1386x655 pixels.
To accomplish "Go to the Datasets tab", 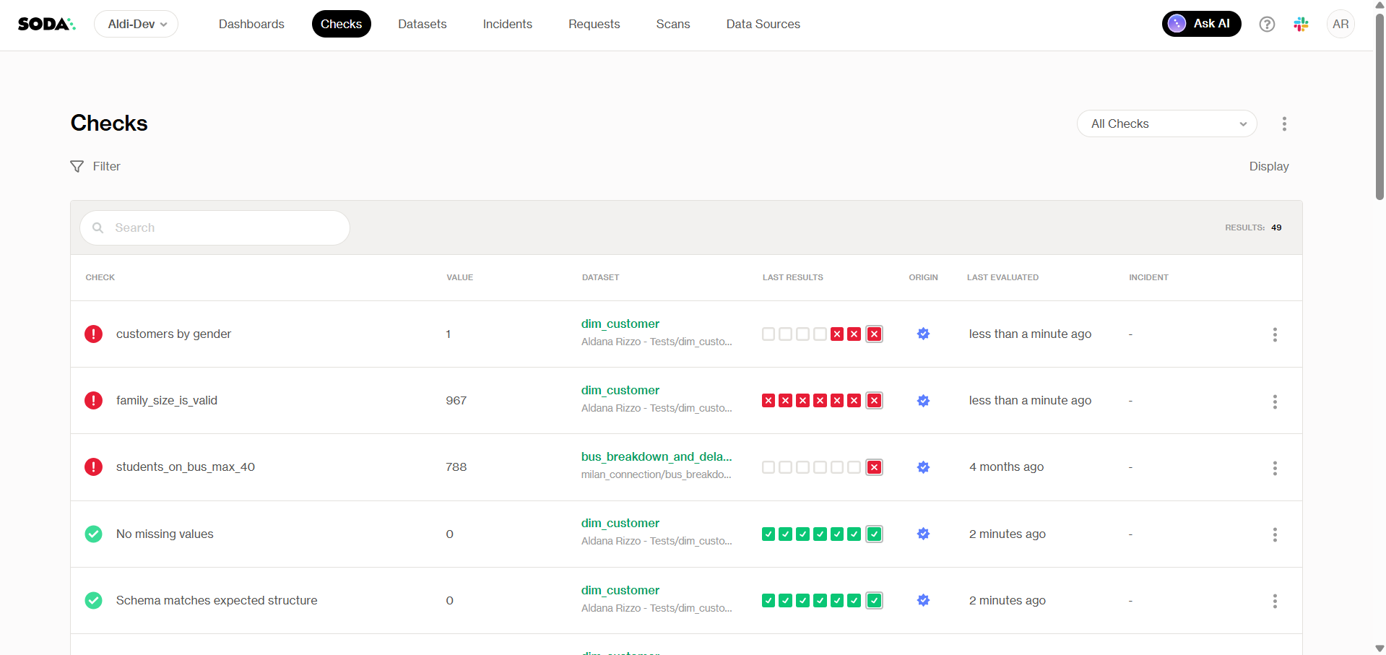I will (x=422, y=24).
